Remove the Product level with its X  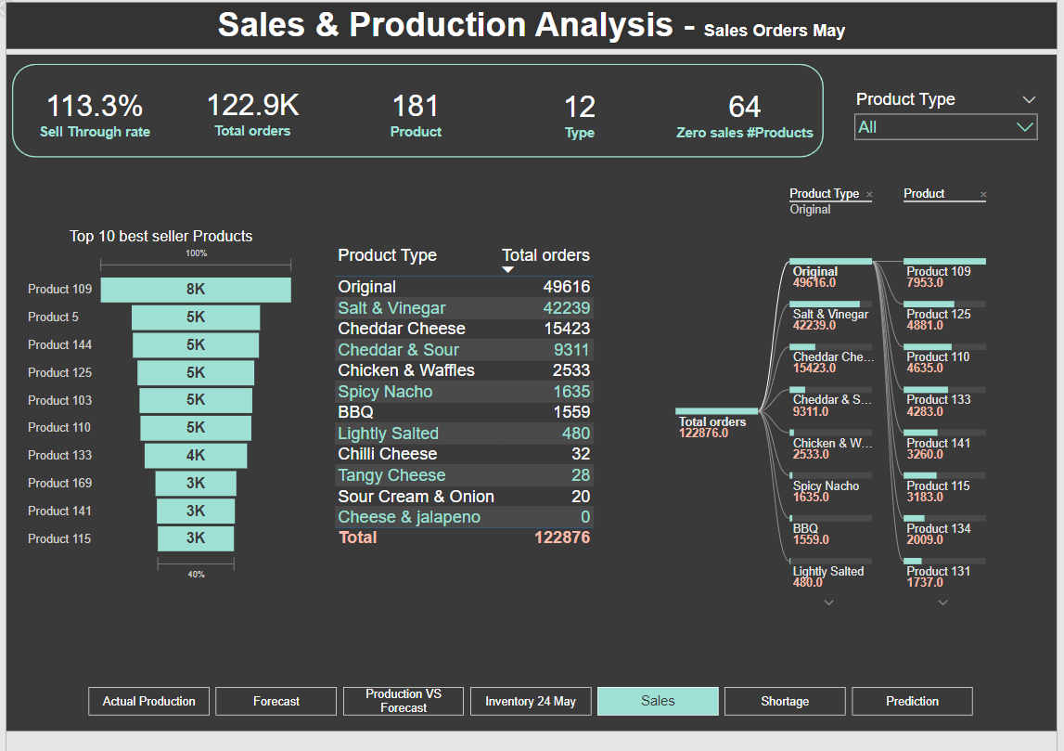click(983, 195)
